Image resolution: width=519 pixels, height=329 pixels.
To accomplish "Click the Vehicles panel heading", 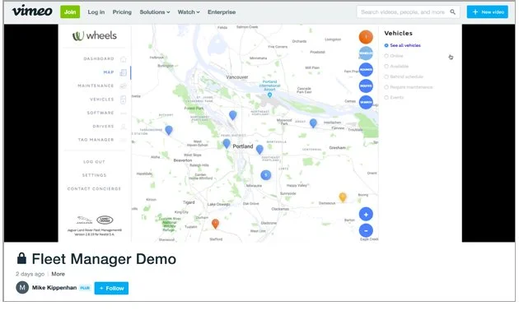I will point(398,33).
